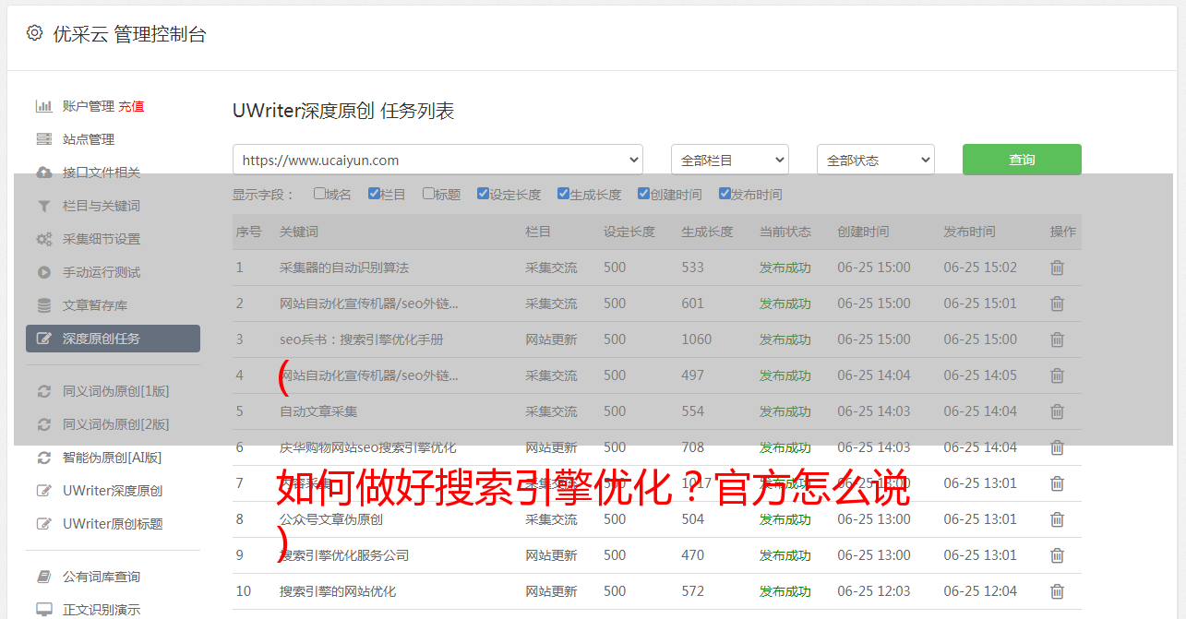Screen dimensions: 1186x619
Task: Delete task 1 采集器的自动识别算法 via trash icon
Action: pyautogui.click(x=1057, y=268)
